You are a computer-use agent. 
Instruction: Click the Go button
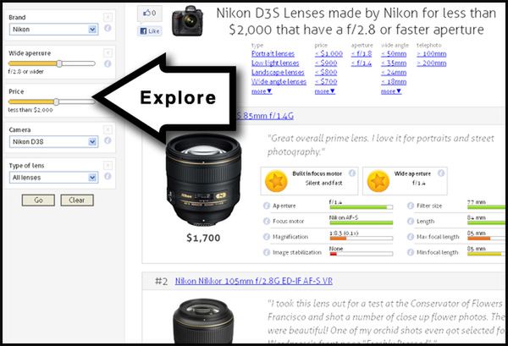[38, 200]
